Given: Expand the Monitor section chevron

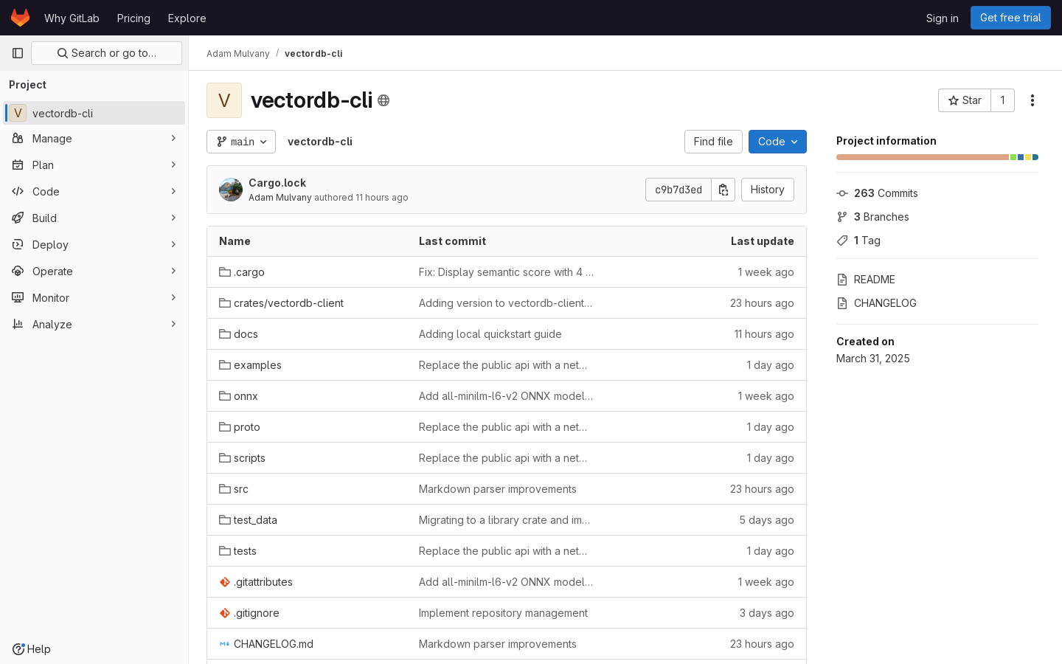Looking at the screenshot, I should click(173, 298).
